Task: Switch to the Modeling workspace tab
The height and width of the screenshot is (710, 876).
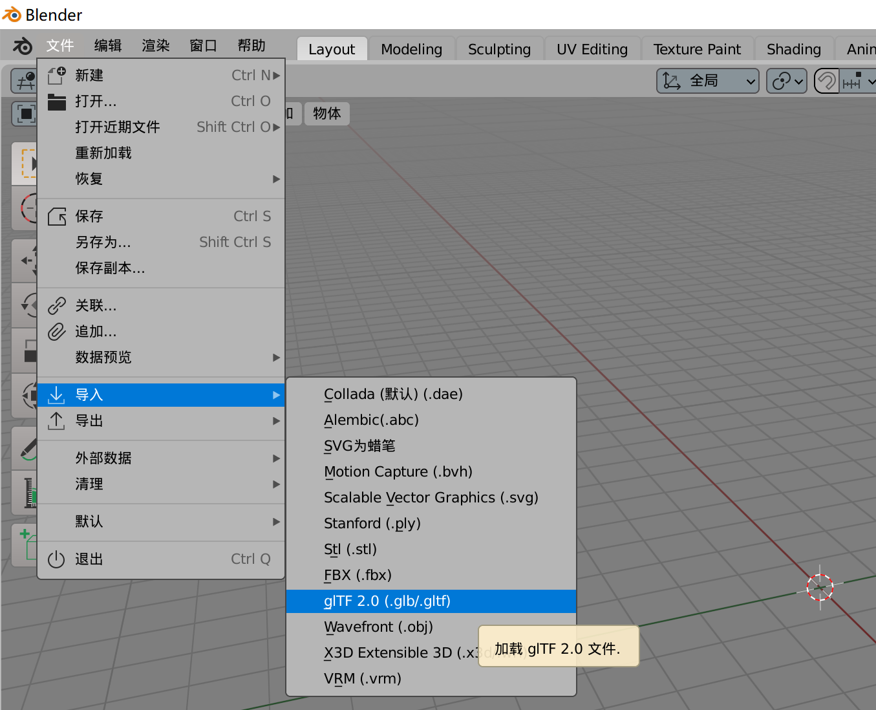Action: click(x=411, y=48)
